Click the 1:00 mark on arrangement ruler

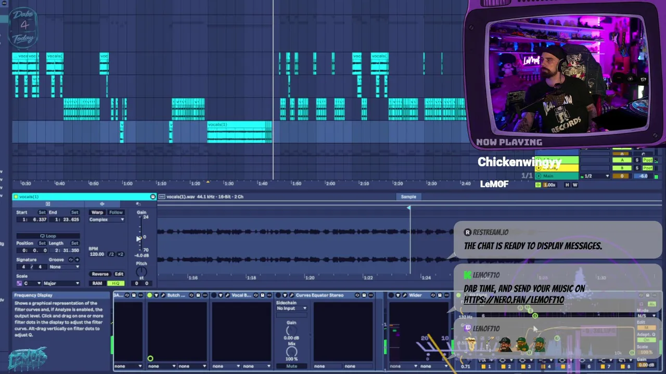click(x=127, y=183)
